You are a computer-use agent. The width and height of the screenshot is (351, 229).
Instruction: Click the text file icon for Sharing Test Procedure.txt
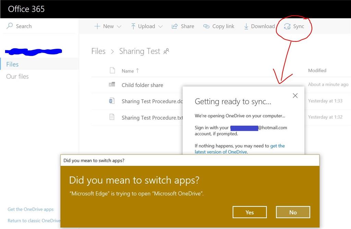coord(112,117)
